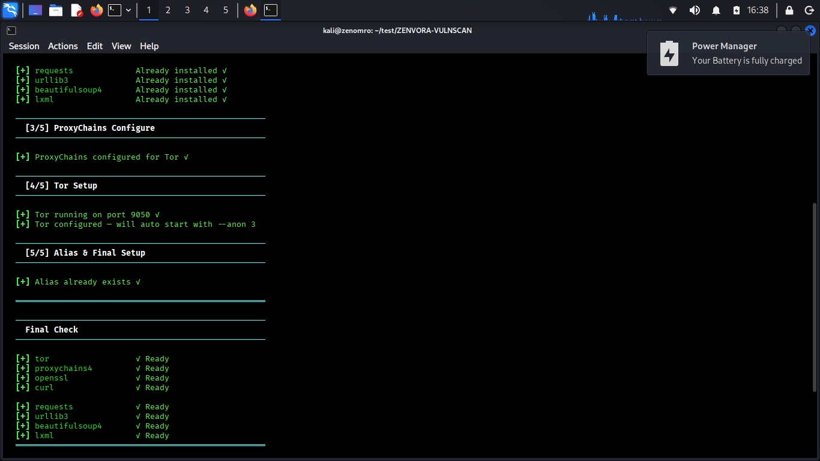Expand the terminal launcher dropdown arrow

coord(128,10)
